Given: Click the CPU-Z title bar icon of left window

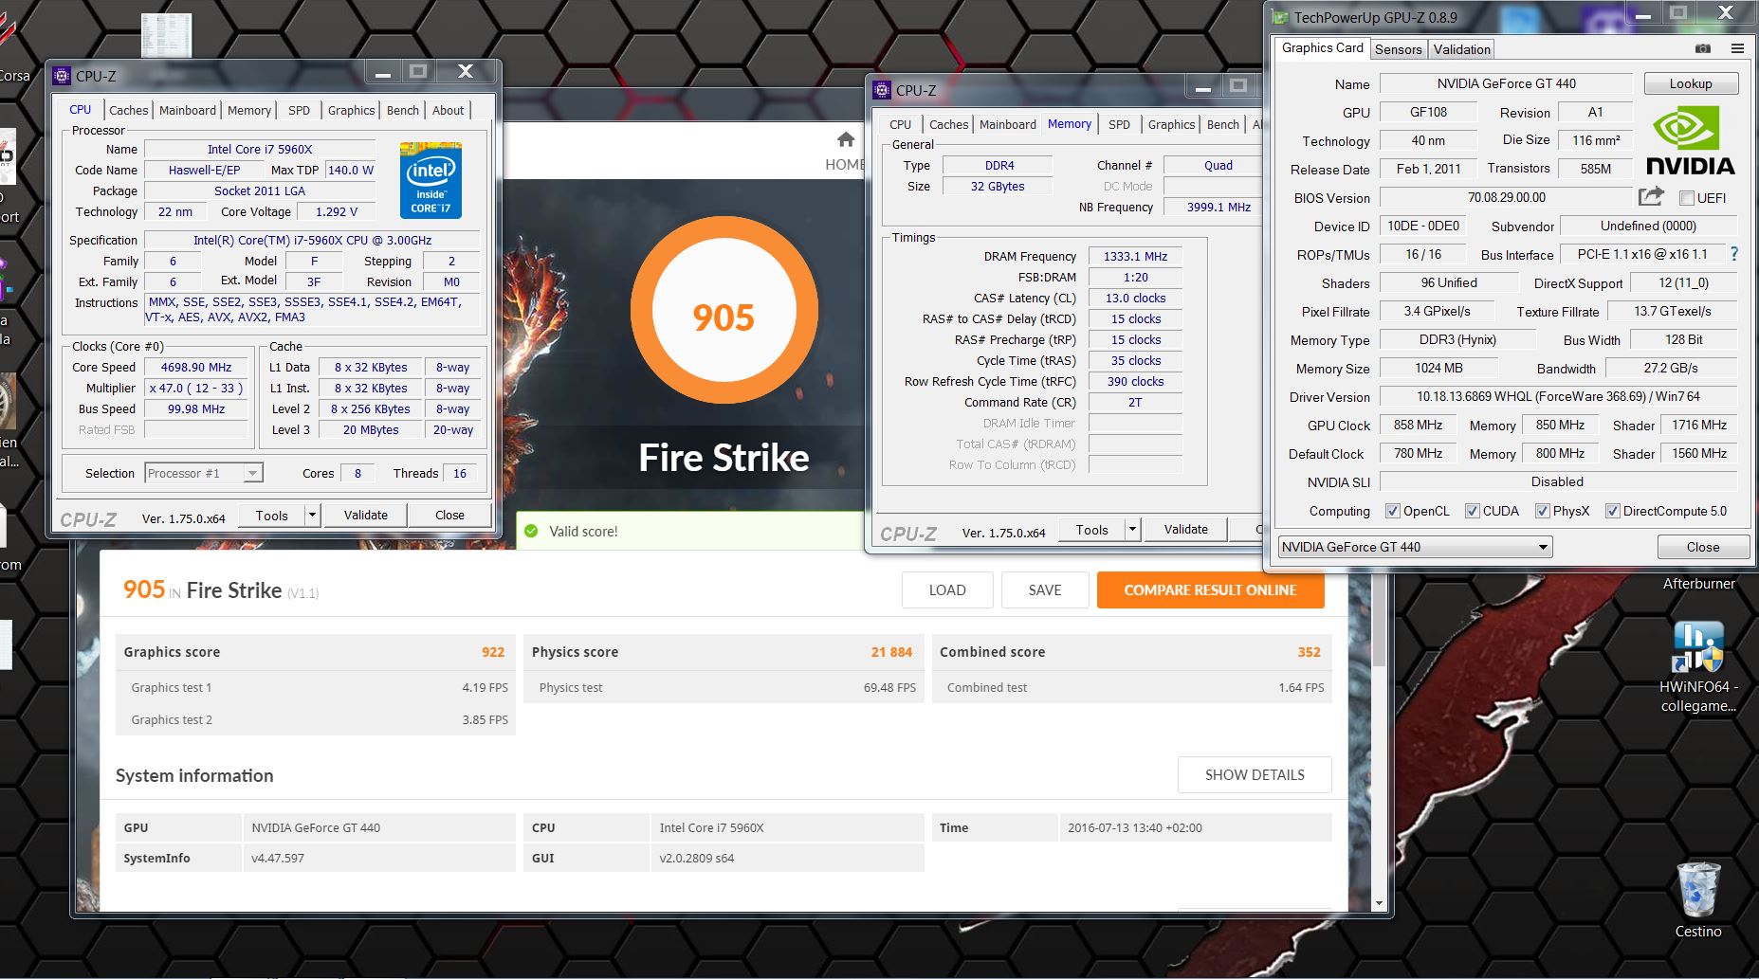Looking at the screenshot, I should 62,76.
